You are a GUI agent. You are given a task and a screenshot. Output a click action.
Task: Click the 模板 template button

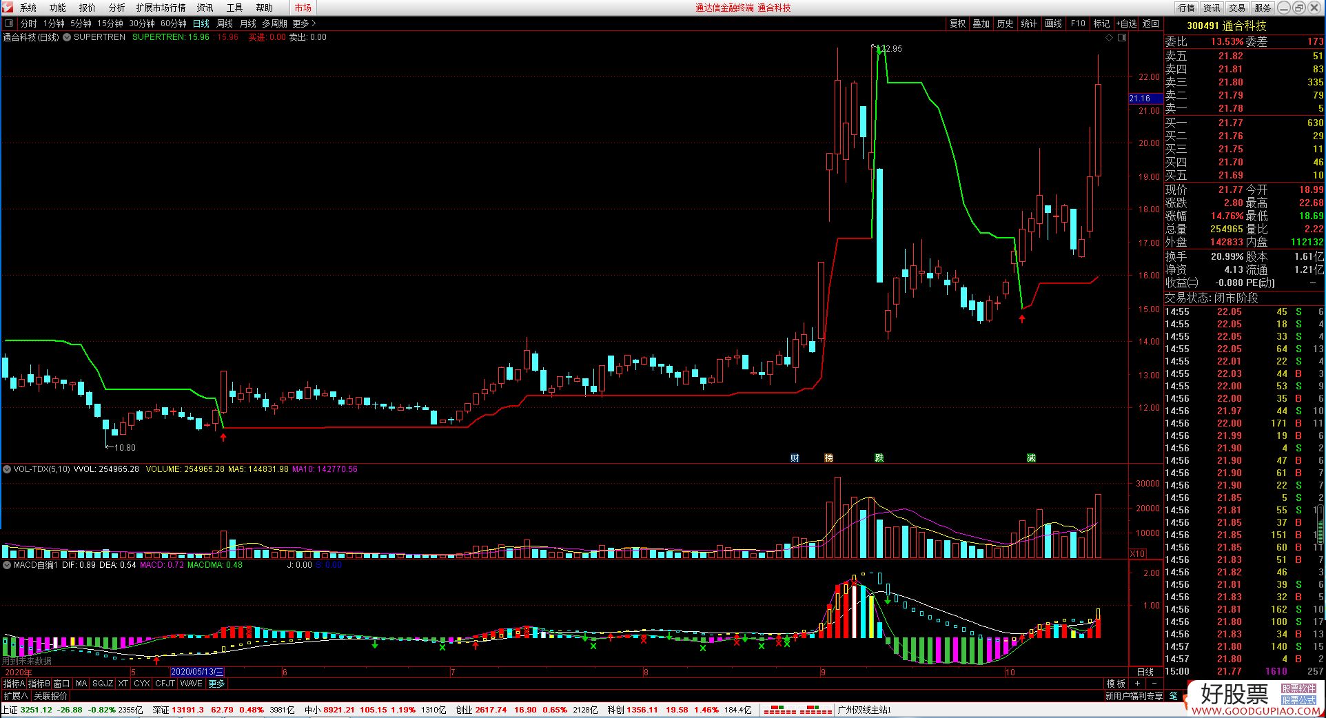tap(1116, 684)
